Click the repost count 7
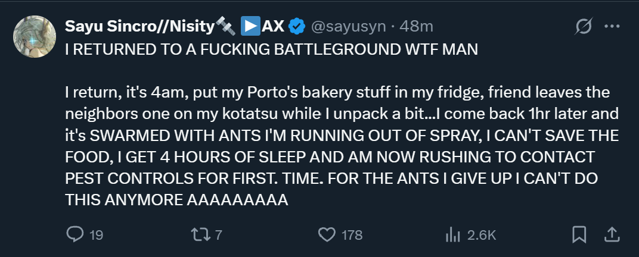The height and width of the screenshot is (257, 639). pos(218,235)
